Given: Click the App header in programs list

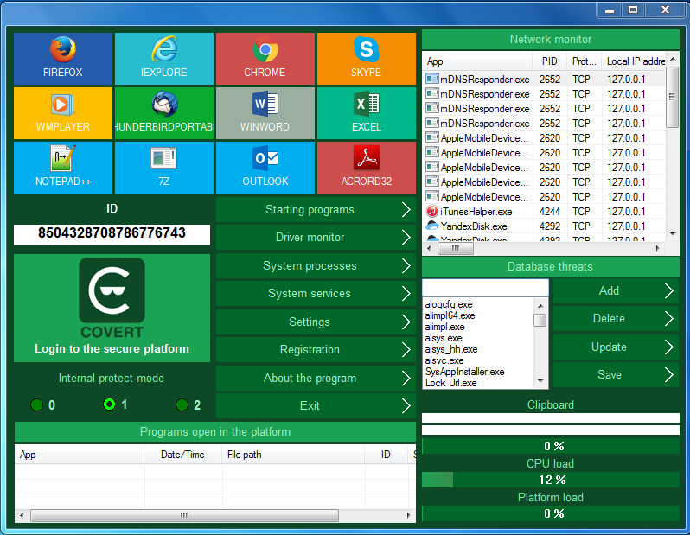Looking at the screenshot, I should tap(80, 455).
